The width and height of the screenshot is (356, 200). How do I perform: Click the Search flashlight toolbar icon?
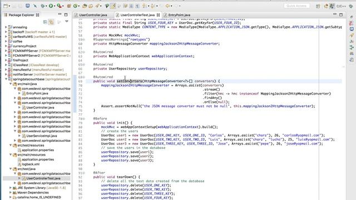point(97,6)
